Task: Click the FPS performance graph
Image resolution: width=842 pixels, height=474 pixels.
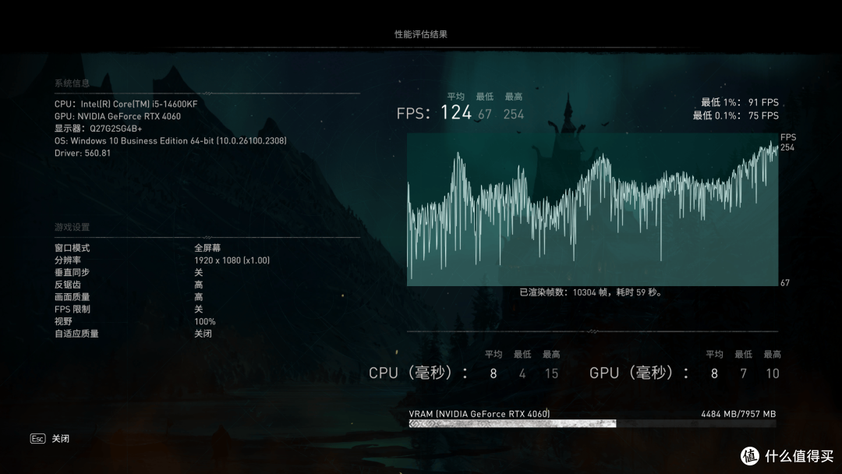Action: pos(593,210)
